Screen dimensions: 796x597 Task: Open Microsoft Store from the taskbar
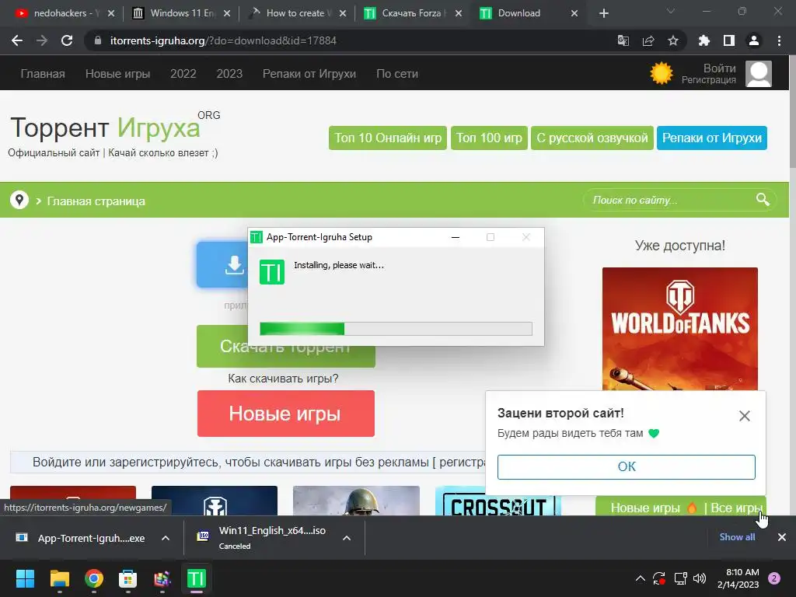(128, 578)
